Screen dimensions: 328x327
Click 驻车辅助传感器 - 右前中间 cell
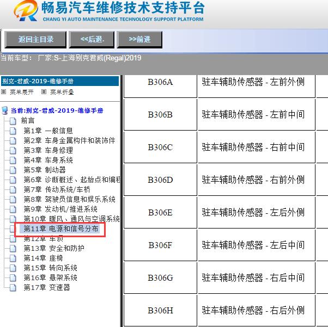point(257,147)
